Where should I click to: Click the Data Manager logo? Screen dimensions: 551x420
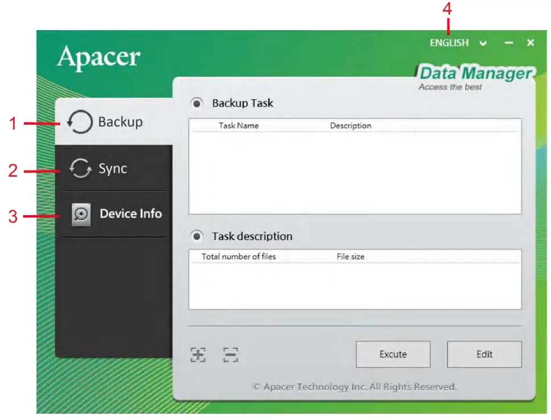476,74
